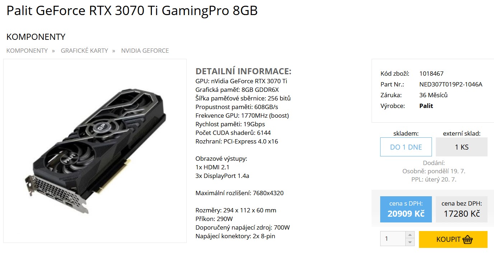
Task: Click product code 1018467
Action: pyautogui.click(x=431, y=74)
